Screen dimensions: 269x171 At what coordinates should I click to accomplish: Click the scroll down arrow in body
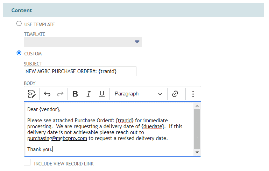point(197,152)
